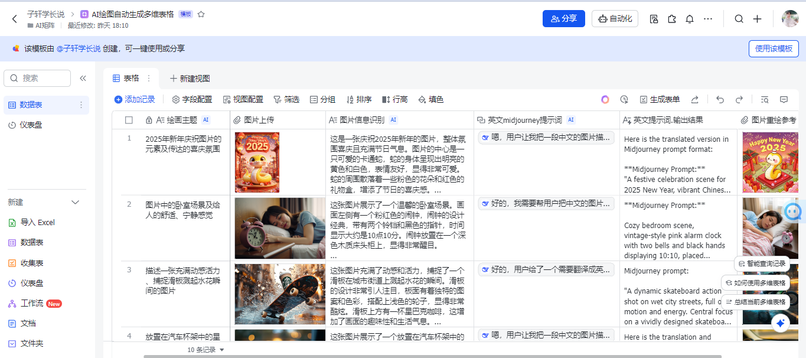Click the 分享 button

pyautogui.click(x=564, y=19)
